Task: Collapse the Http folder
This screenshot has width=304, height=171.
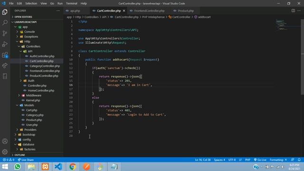Action: pyautogui.click(x=27, y=41)
